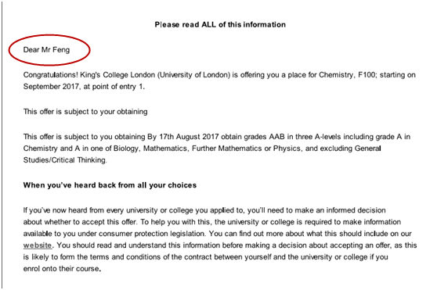Click the red oval annotation around greeting
Viewport: 437px width, 290px height.
point(49,50)
